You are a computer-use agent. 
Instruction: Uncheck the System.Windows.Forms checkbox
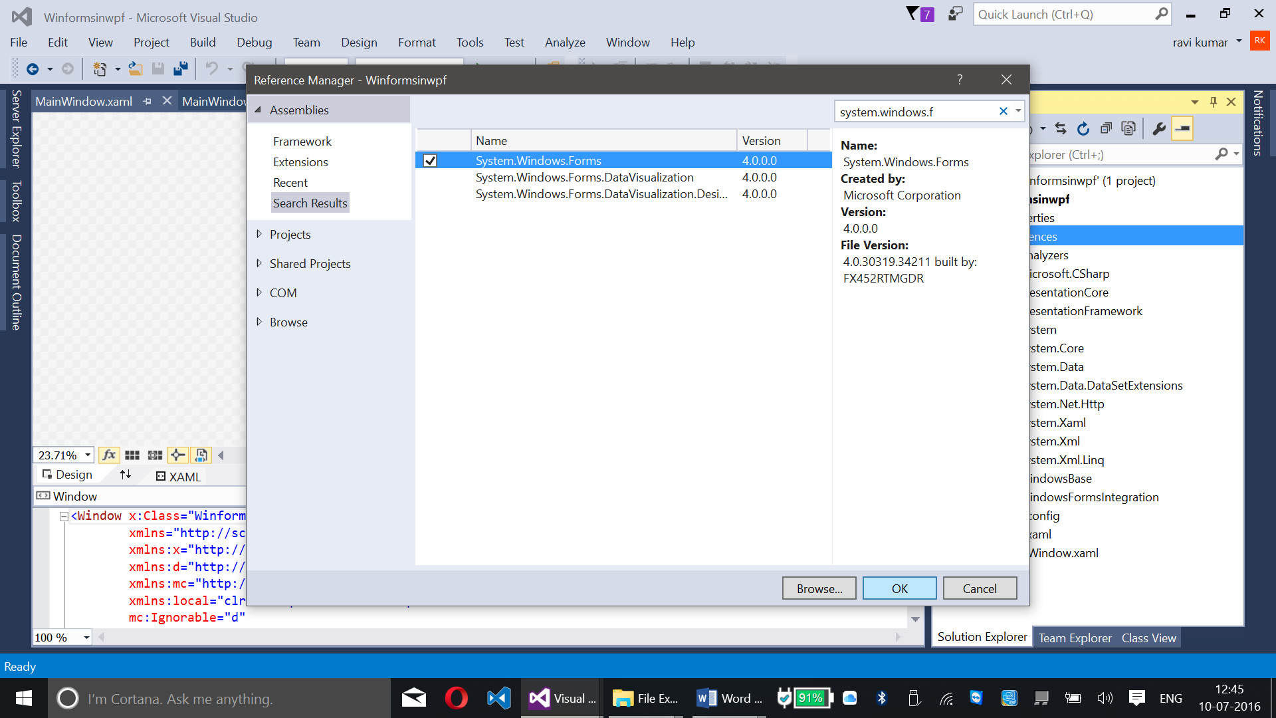tap(430, 160)
